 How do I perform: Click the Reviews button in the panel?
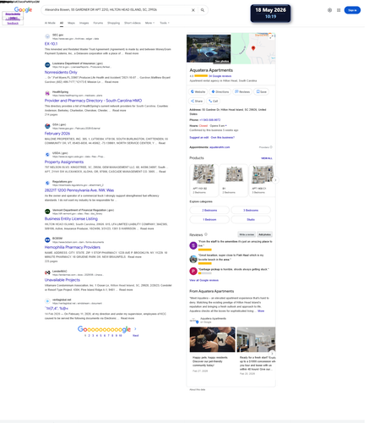(242, 92)
